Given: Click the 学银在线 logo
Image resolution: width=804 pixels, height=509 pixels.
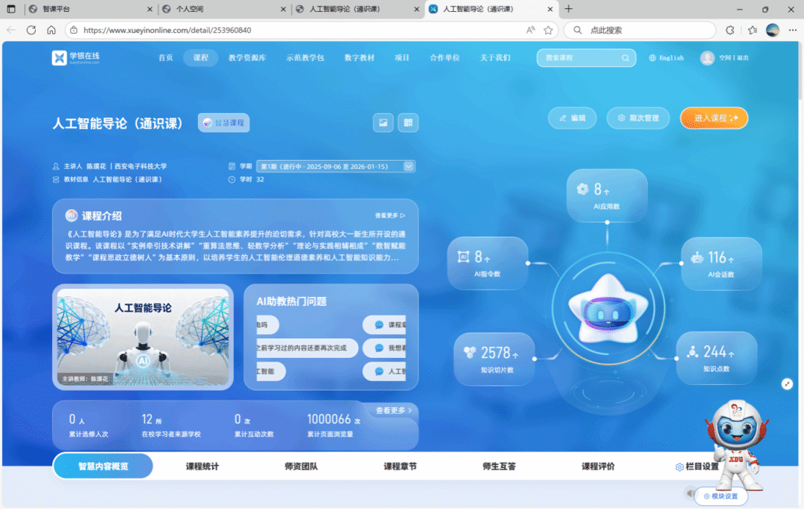Looking at the screenshot, I should coord(75,58).
